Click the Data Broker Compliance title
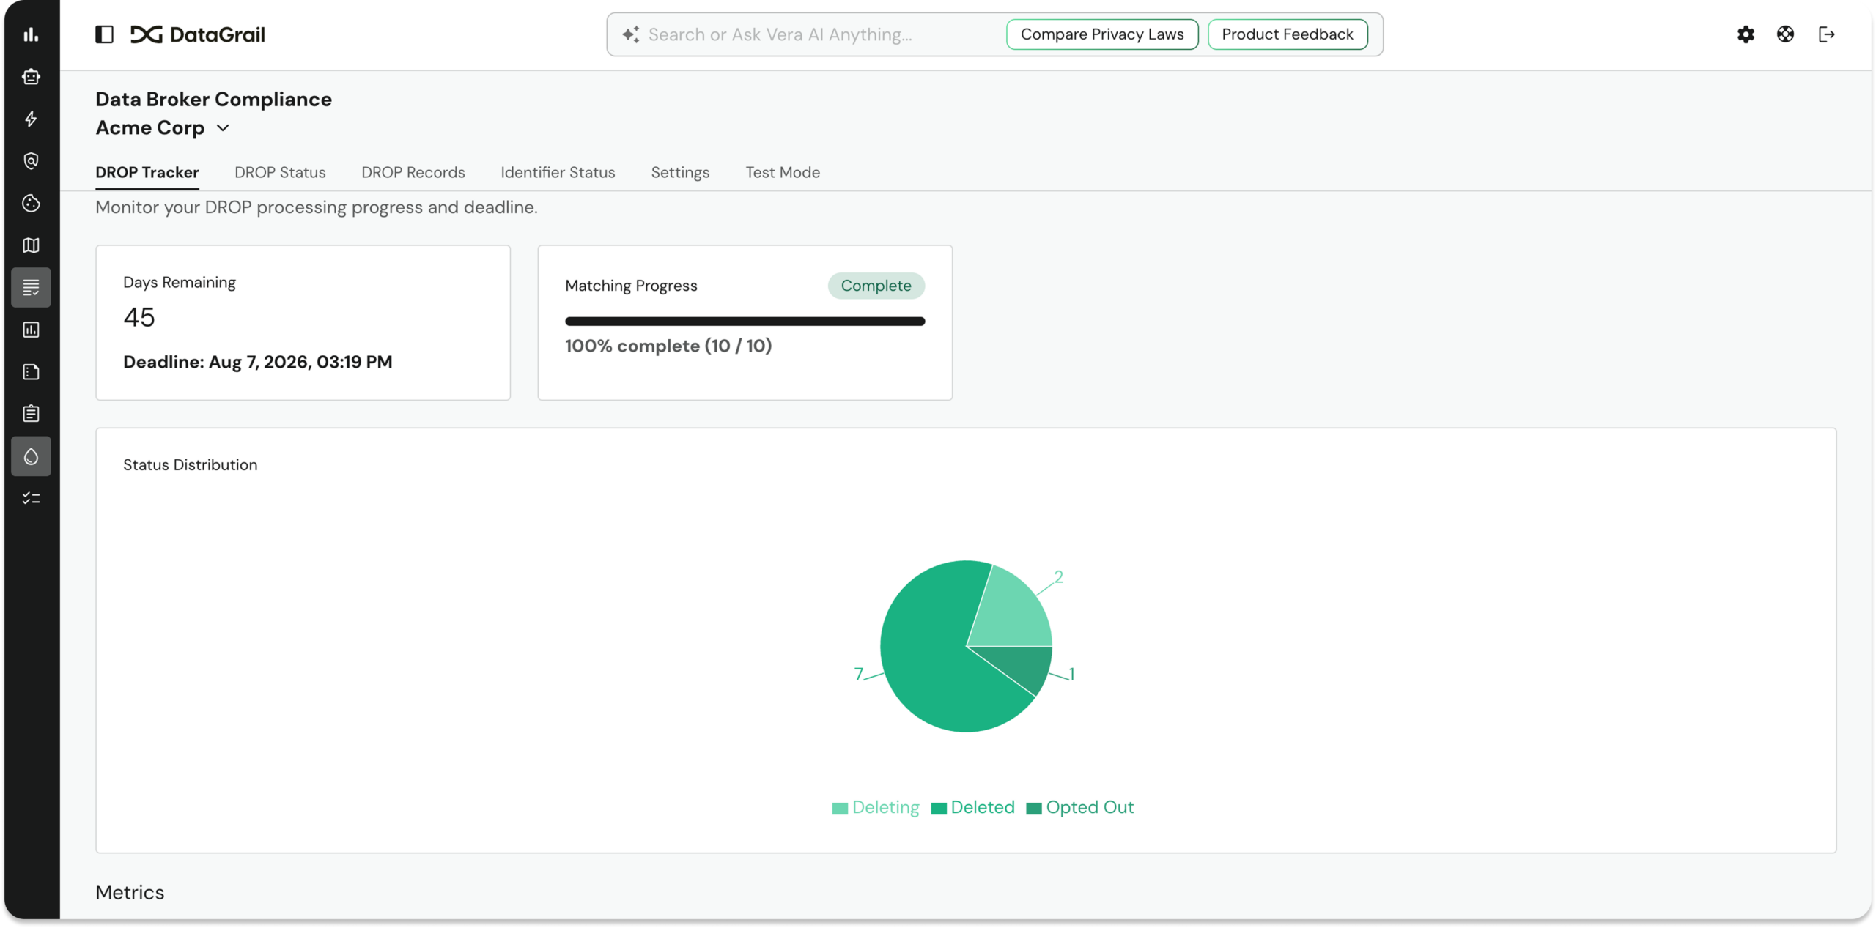The image size is (1876, 928). tap(214, 99)
